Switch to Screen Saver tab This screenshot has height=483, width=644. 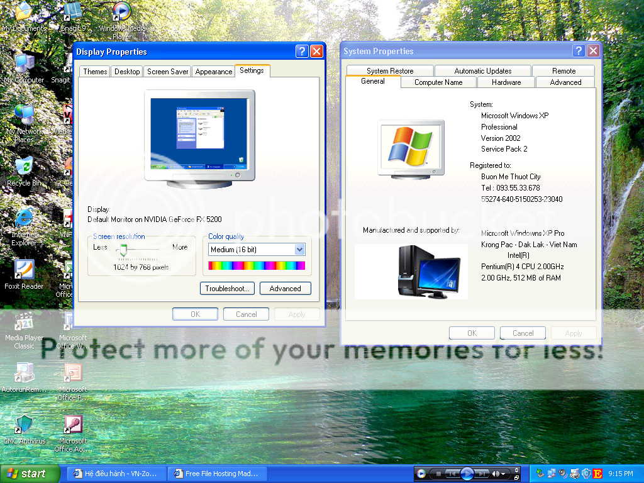click(167, 72)
